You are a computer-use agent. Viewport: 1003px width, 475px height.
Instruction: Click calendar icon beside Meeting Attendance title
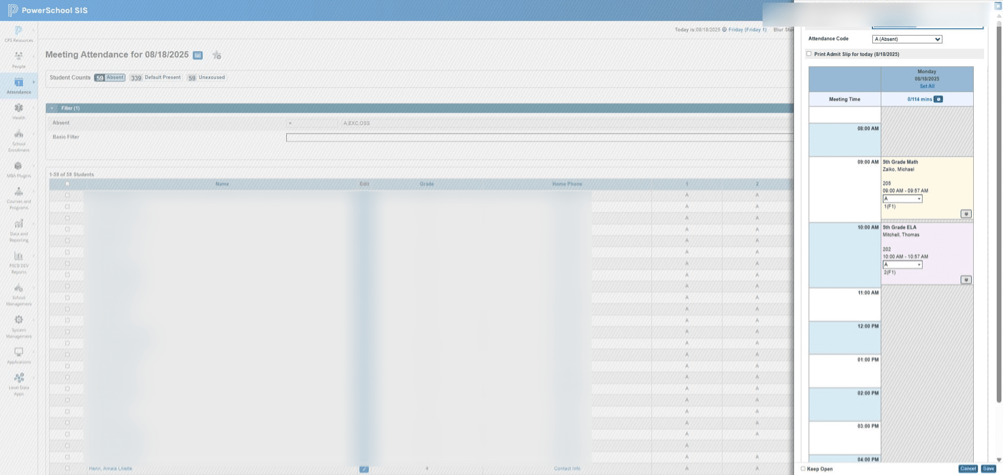pos(198,55)
